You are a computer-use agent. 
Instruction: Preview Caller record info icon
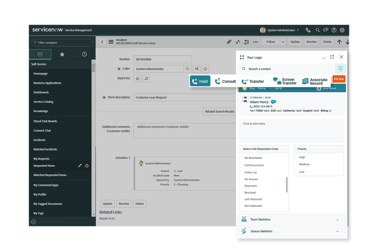[205, 69]
